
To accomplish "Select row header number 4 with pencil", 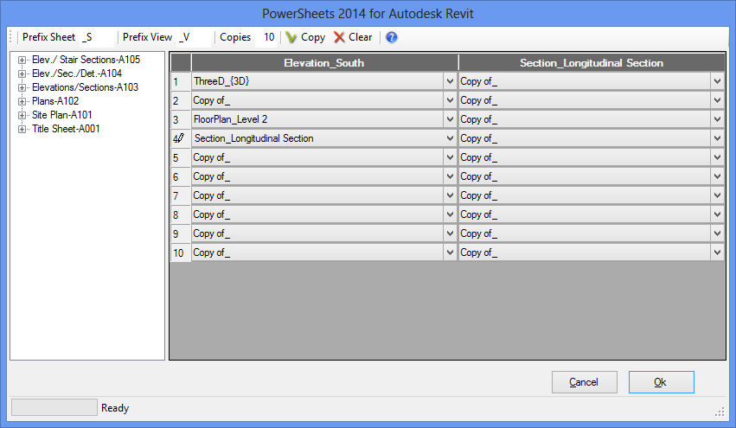I will tap(180, 138).
